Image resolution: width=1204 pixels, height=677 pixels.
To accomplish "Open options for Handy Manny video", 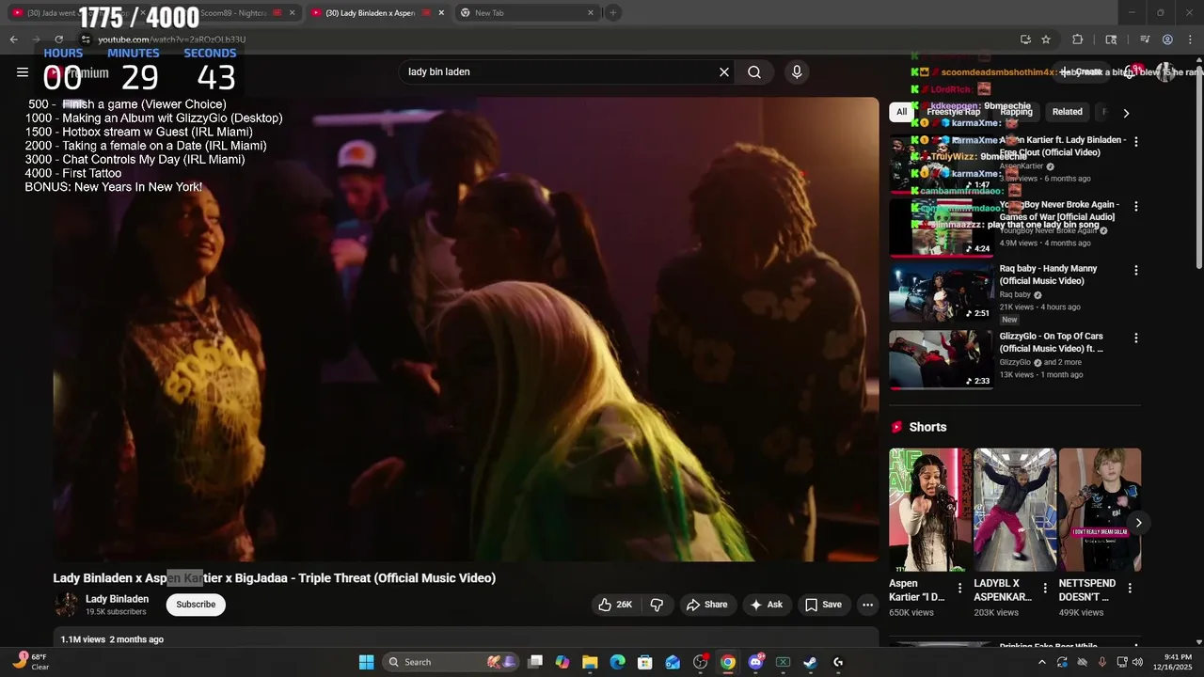I will pyautogui.click(x=1135, y=271).
